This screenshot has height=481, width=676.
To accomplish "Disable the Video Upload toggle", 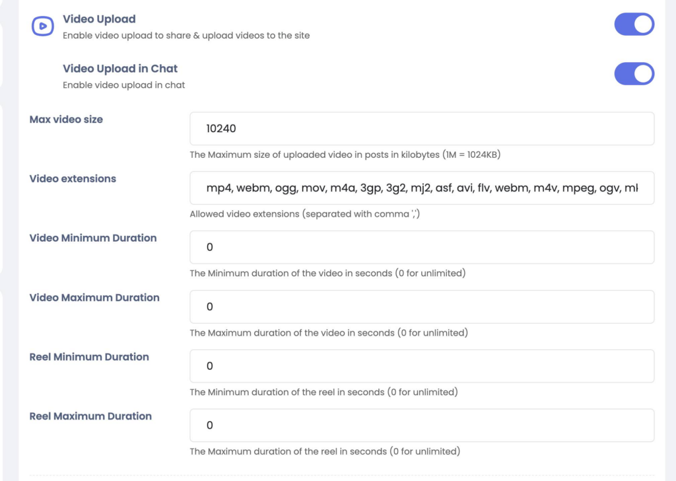I will coord(634,25).
